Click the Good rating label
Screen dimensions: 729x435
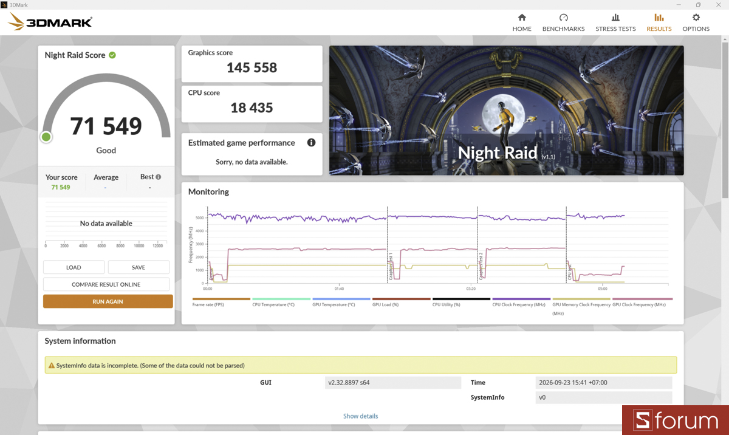106,150
